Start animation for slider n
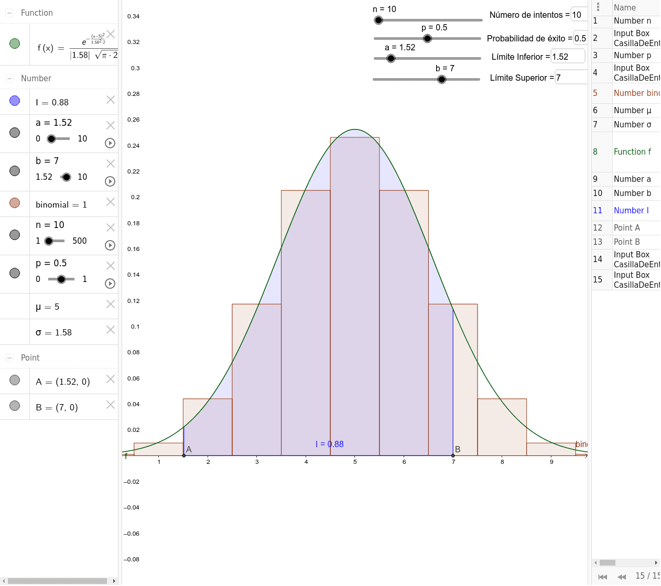 [x=110, y=245]
